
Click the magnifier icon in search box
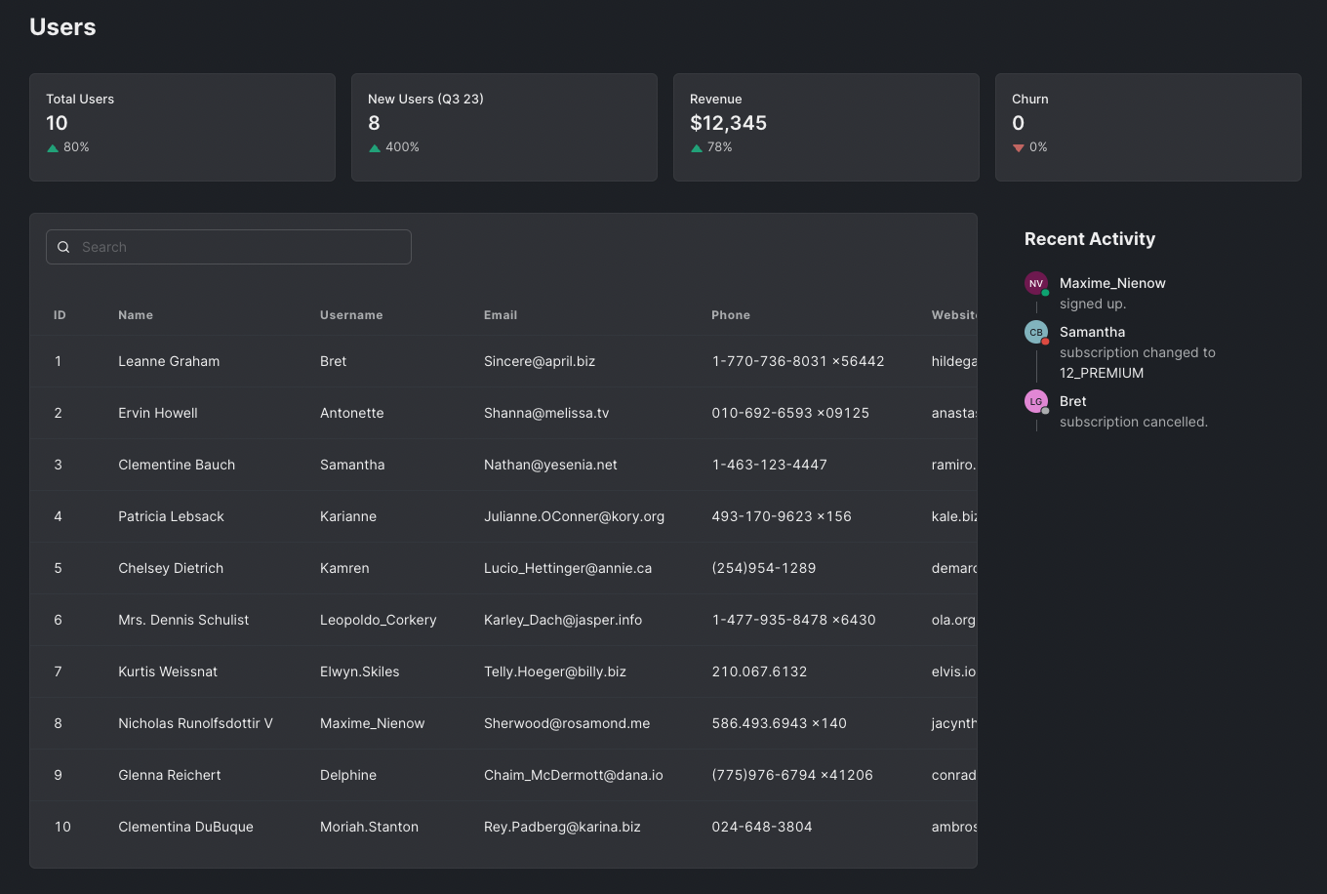click(63, 247)
